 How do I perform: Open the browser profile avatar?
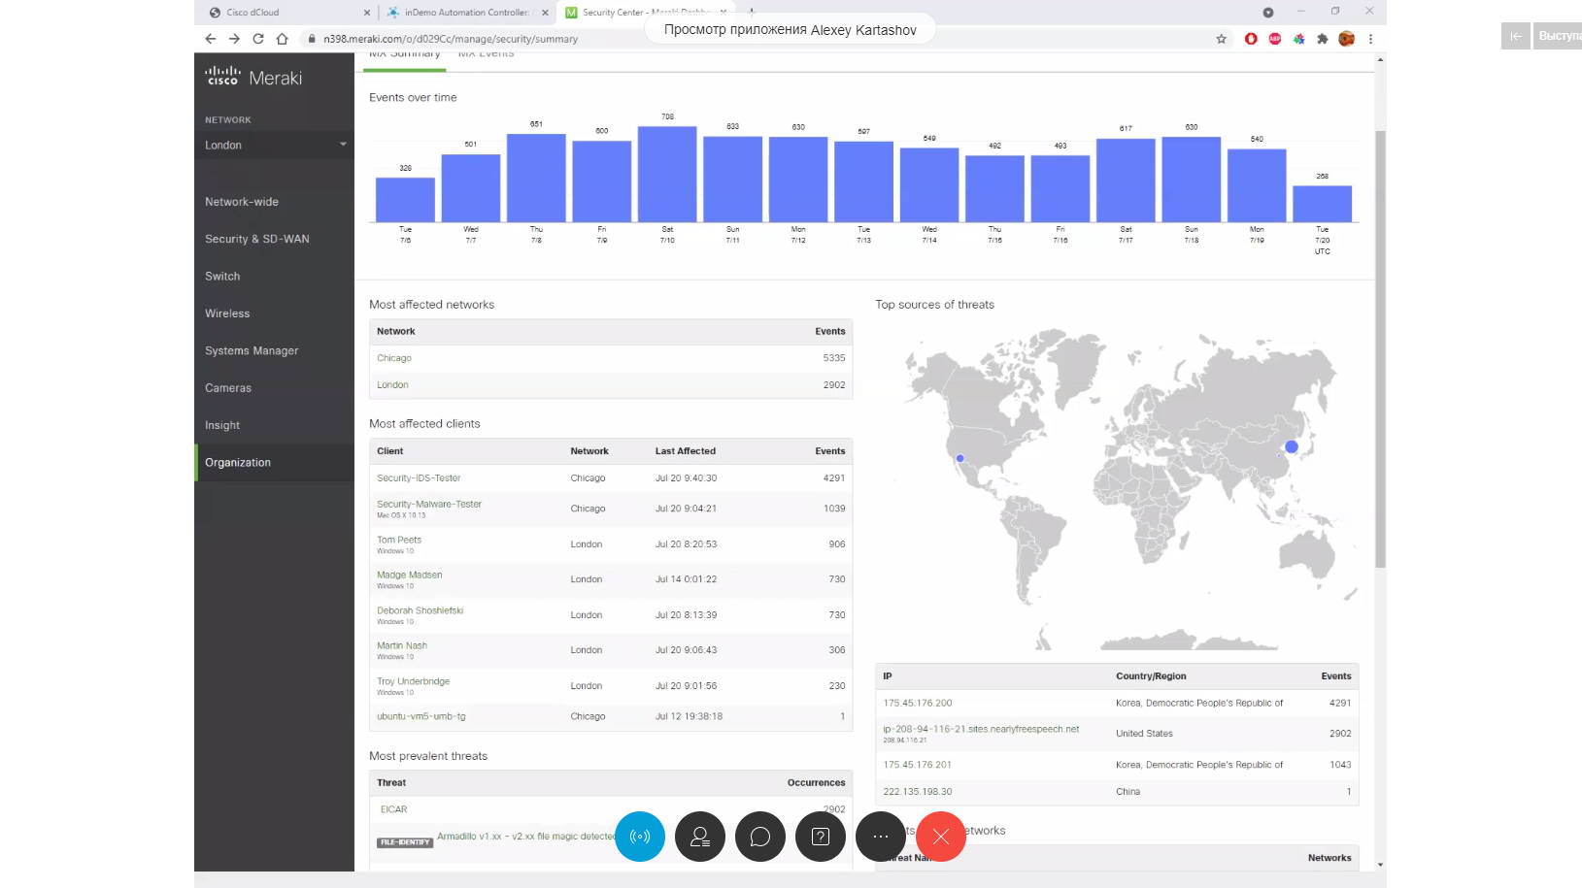point(1346,39)
